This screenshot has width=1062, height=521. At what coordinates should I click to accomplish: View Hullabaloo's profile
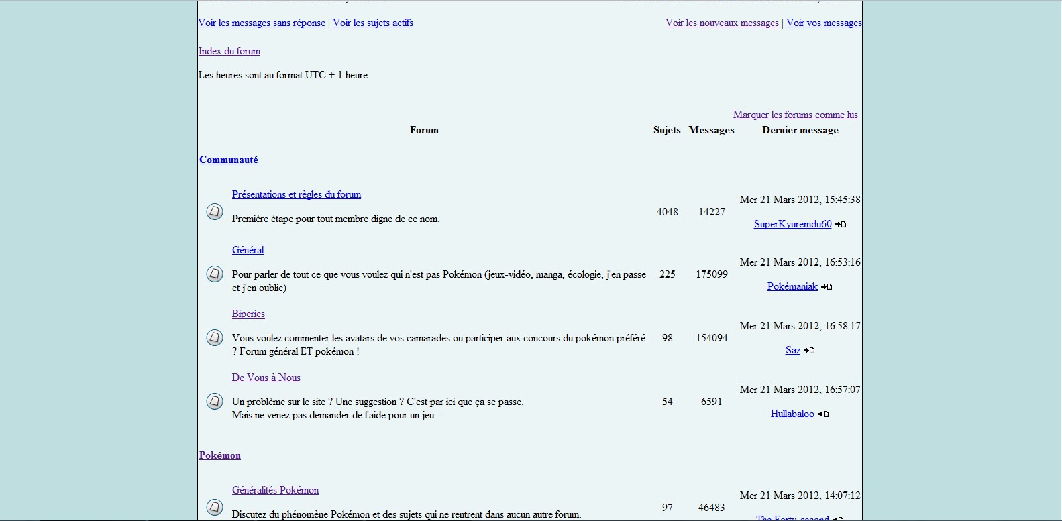coord(792,414)
